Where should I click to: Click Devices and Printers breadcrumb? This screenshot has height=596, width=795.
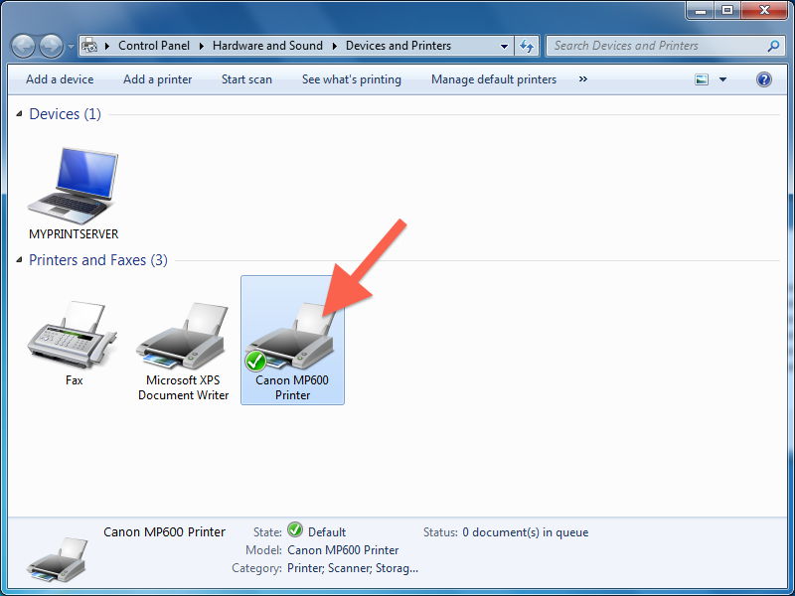click(398, 46)
